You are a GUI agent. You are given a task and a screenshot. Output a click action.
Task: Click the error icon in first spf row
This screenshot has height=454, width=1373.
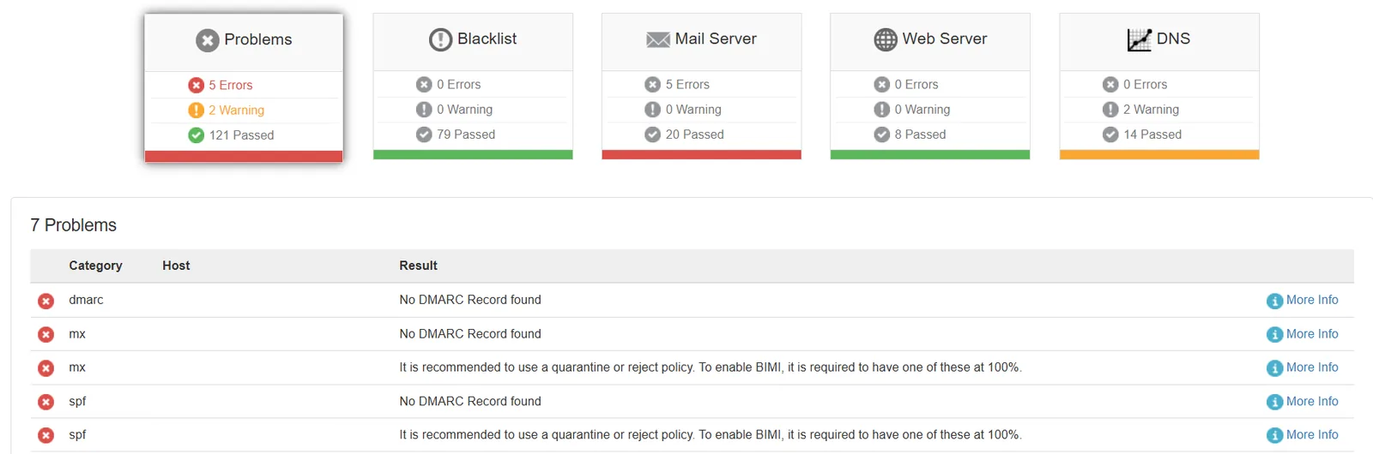click(46, 402)
